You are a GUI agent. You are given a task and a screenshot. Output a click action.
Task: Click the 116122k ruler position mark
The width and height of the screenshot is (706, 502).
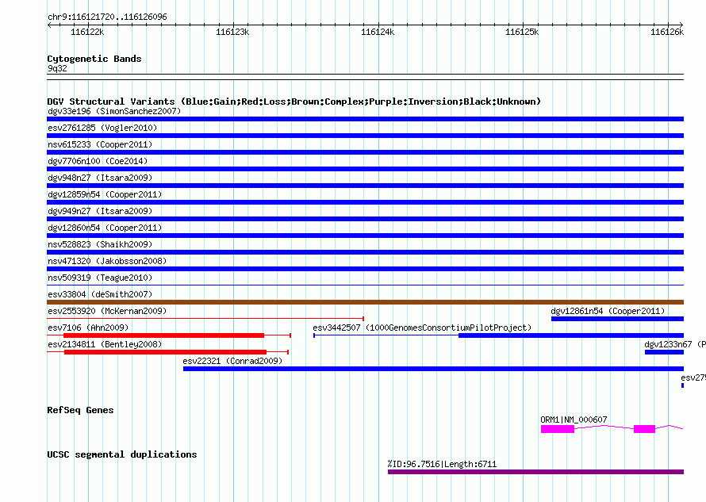[87, 32]
